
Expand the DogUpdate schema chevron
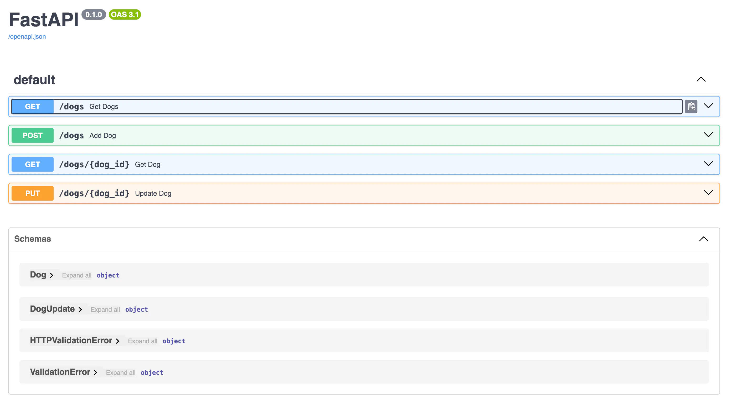[x=80, y=310]
